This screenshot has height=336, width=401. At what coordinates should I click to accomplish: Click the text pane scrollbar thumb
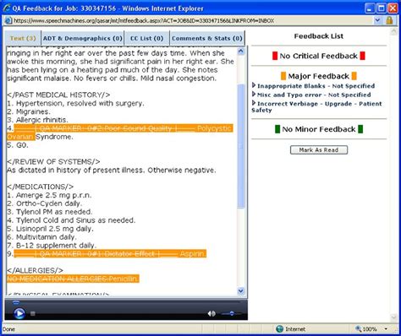[241, 146]
